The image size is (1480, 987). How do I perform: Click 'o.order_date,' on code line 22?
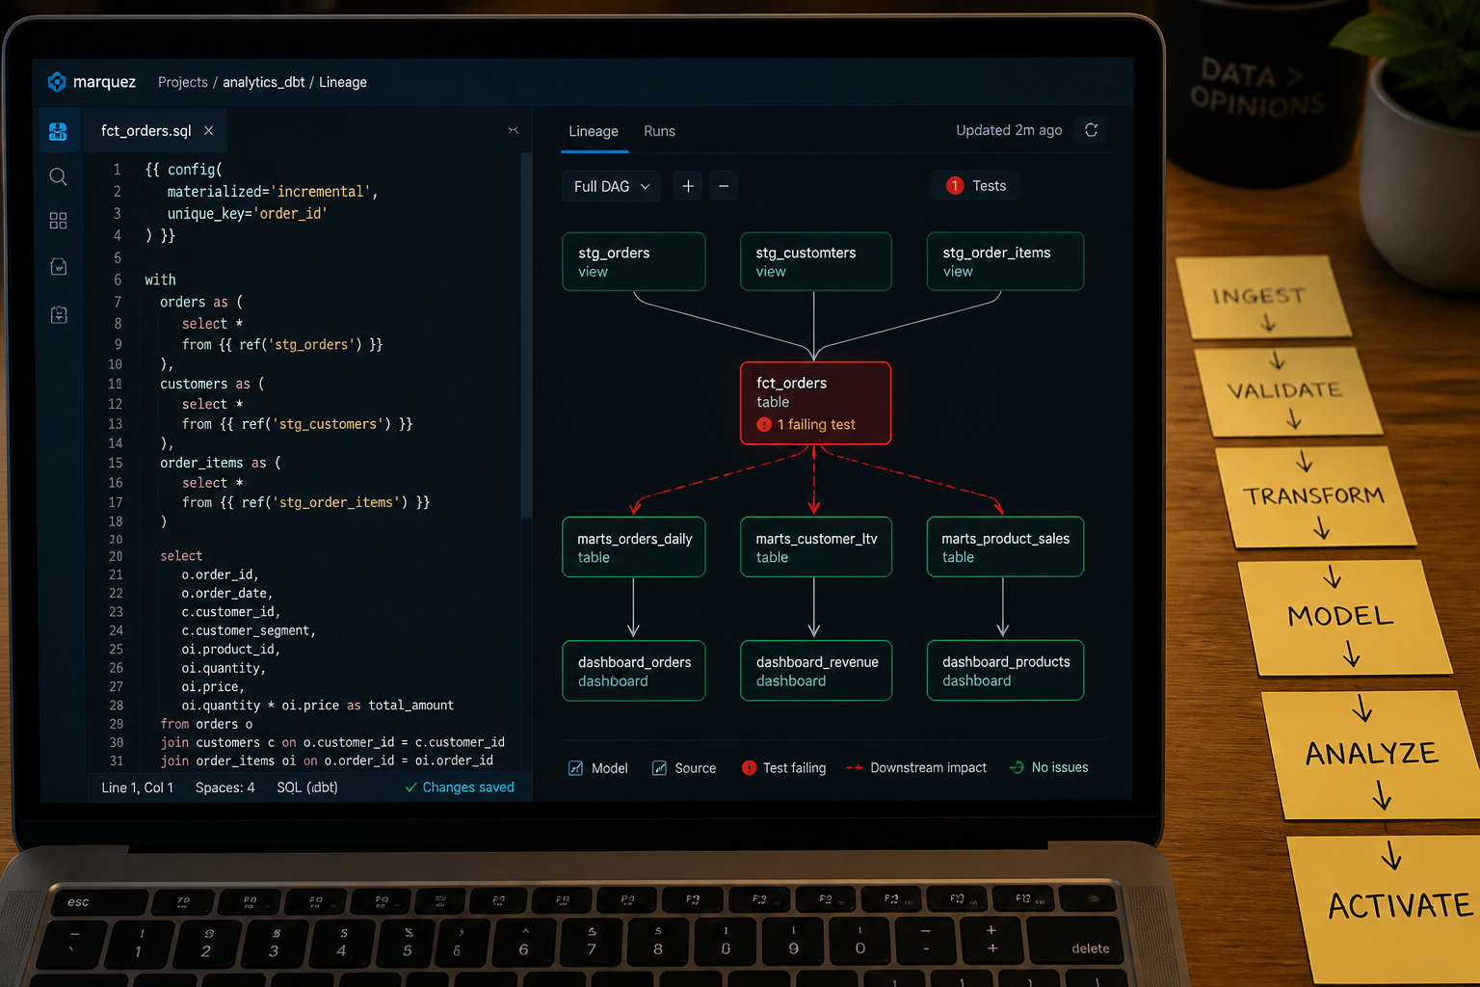(227, 593)
